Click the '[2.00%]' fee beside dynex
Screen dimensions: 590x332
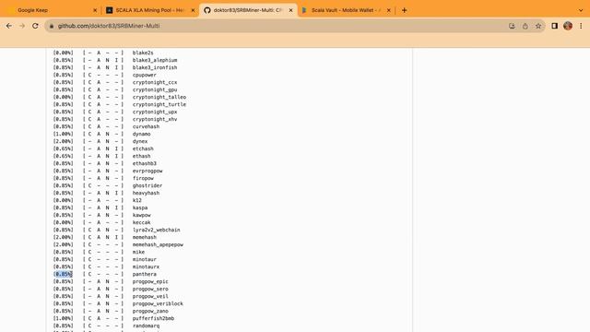pos(64,141)
